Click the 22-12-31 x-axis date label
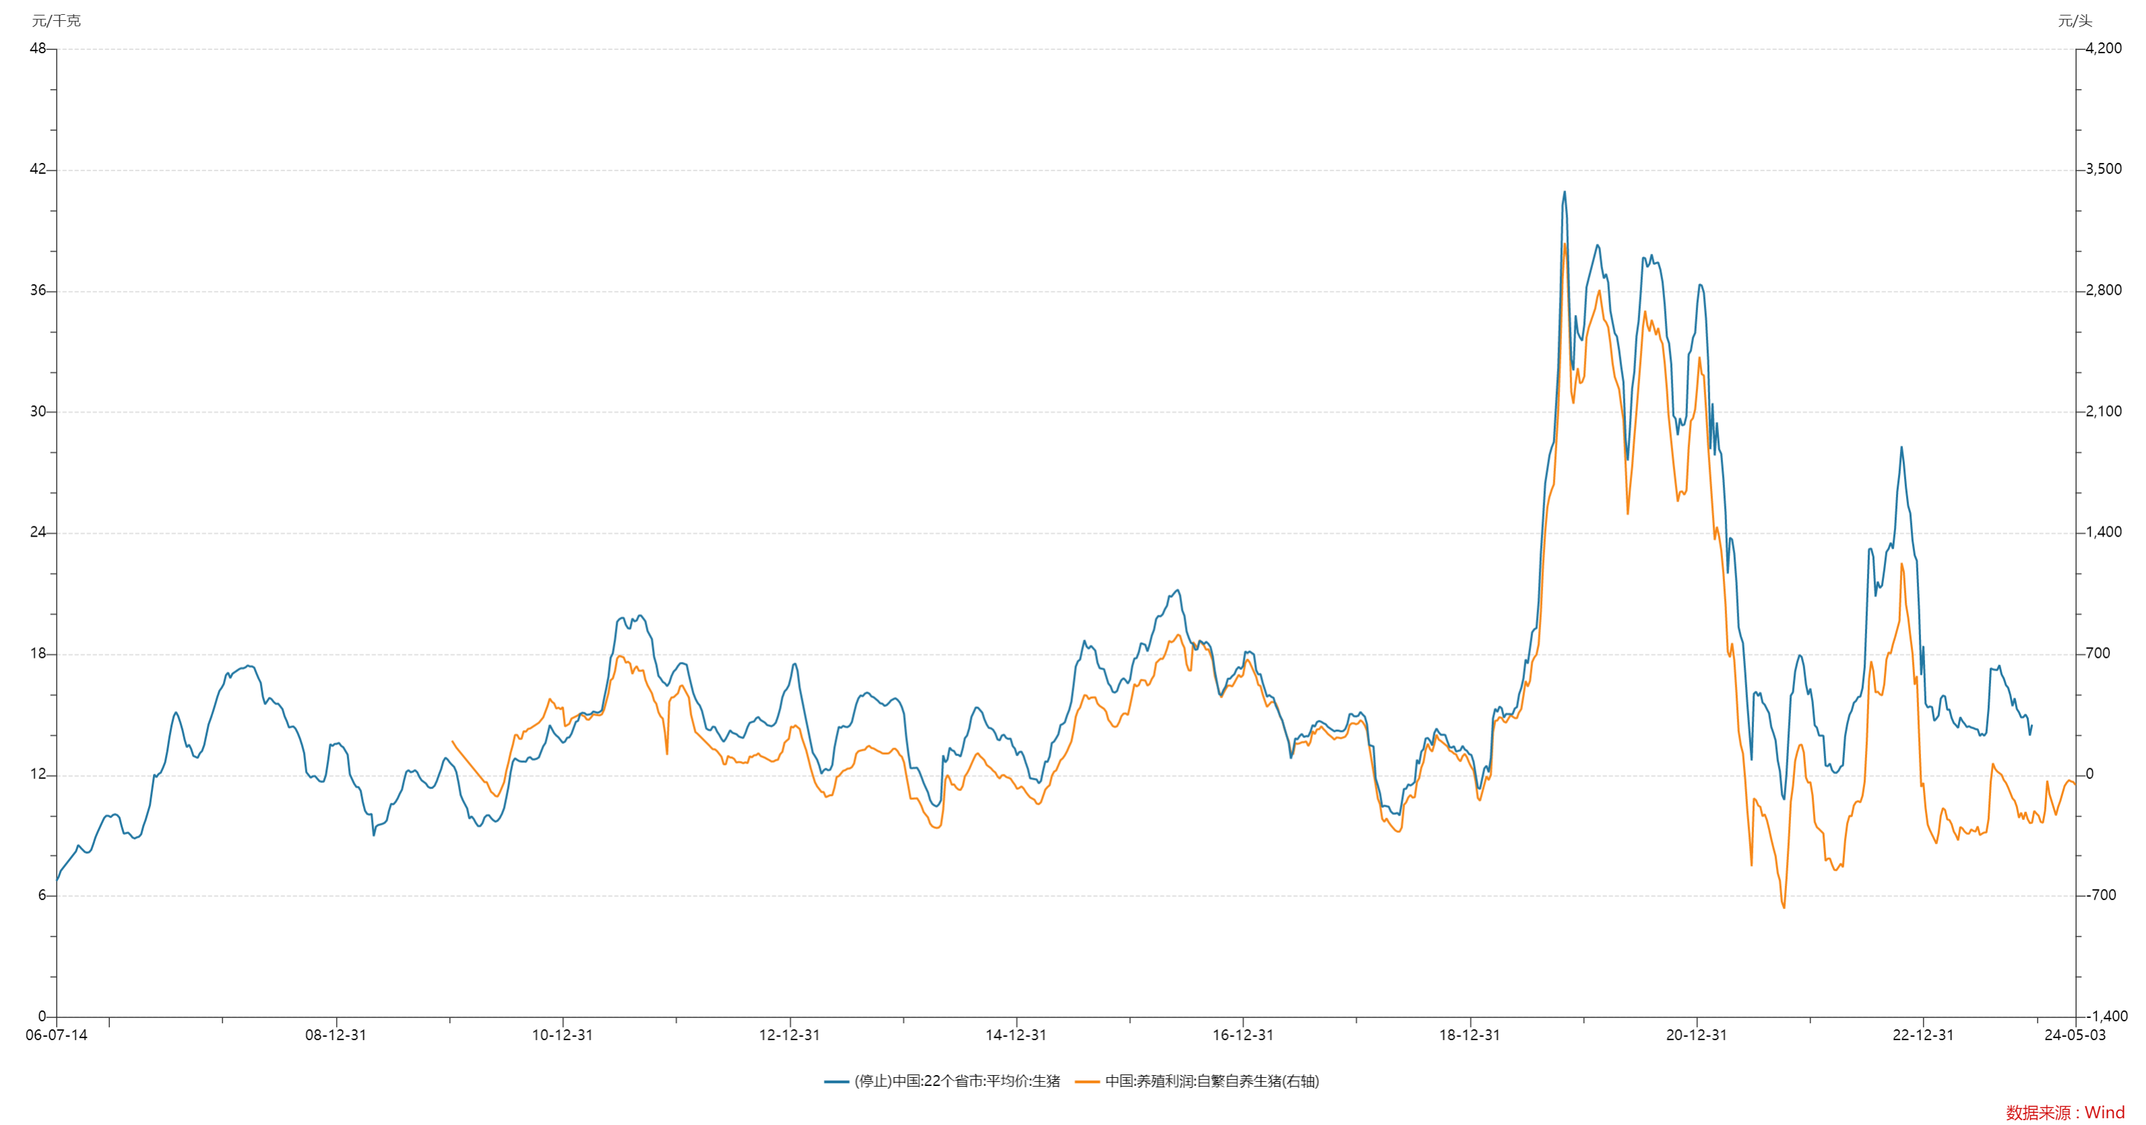 coord(1923,1035)
